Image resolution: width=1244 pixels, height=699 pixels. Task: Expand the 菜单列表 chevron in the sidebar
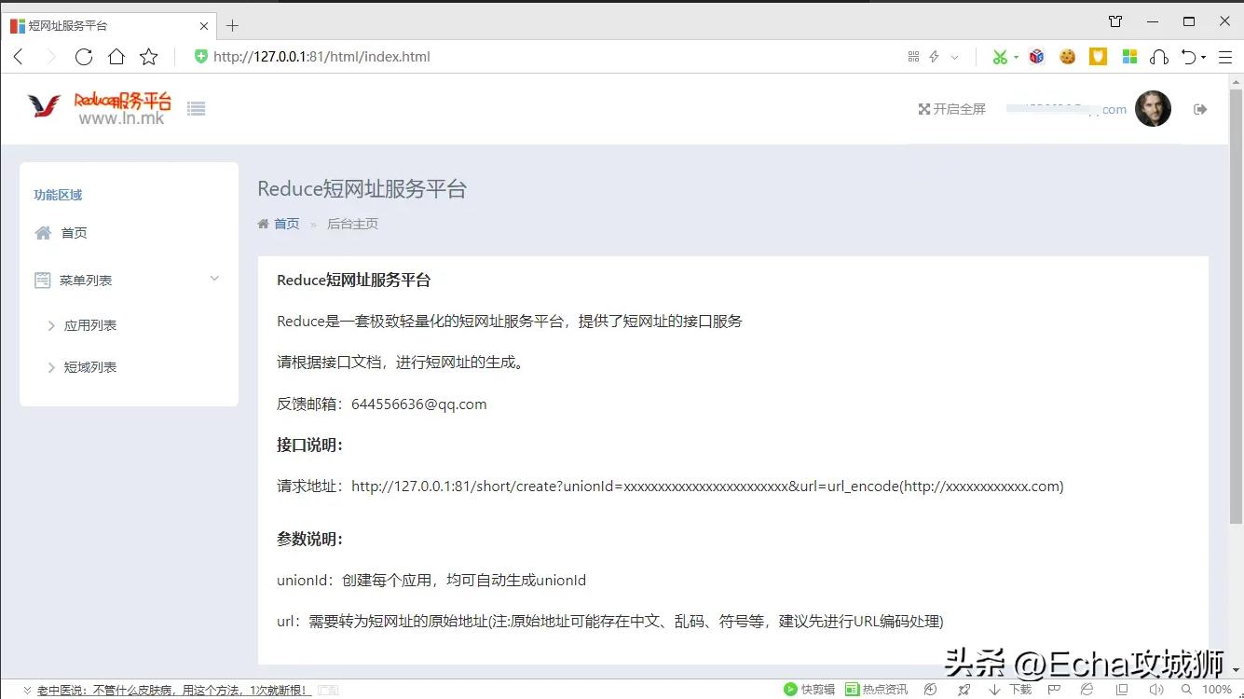214,280
